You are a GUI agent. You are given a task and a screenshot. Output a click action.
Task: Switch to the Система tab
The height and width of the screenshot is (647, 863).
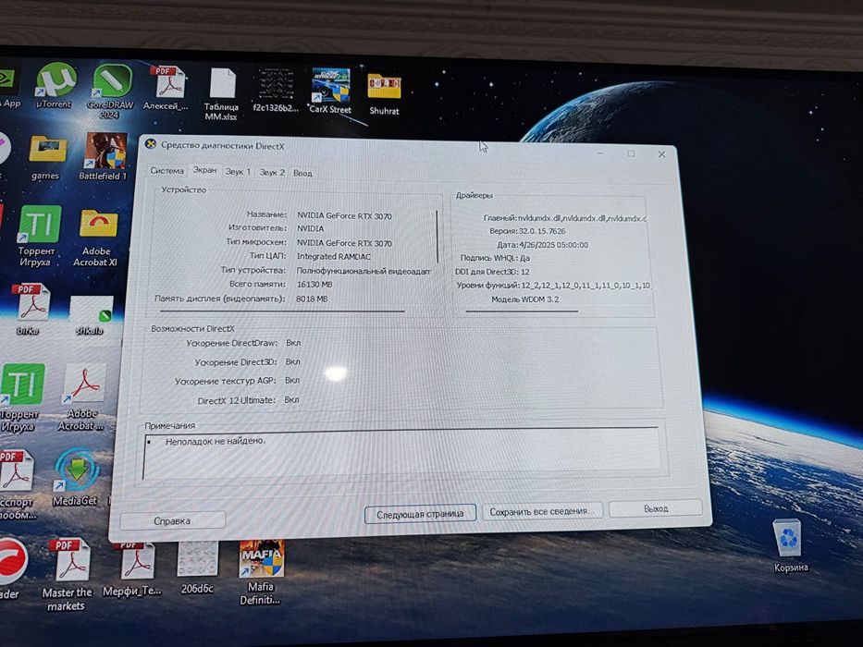pos(166,171)
